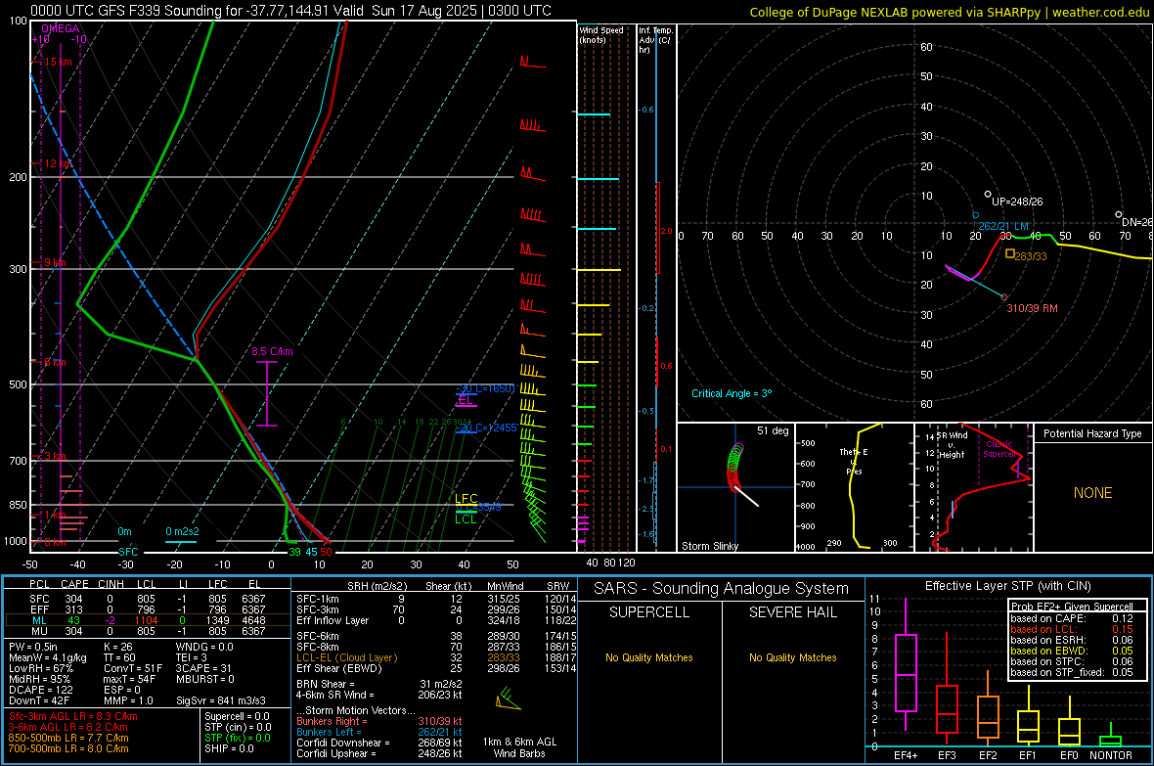Viewport: 1154px width, 766px height.
Task: Click No Quality Matches under SEVERE HAIL
Action: click(x=792, y=657)
